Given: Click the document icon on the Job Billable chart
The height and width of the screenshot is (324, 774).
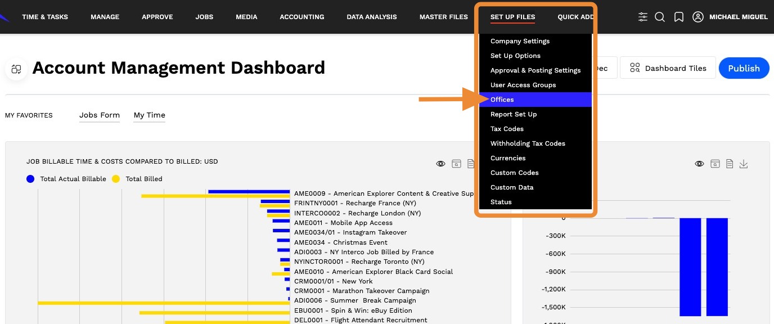Looking at the screenshot, I should [x=471, y=164].
